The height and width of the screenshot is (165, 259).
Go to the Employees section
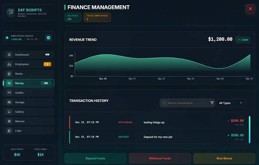pyautogui.click(x=29, y=64)
